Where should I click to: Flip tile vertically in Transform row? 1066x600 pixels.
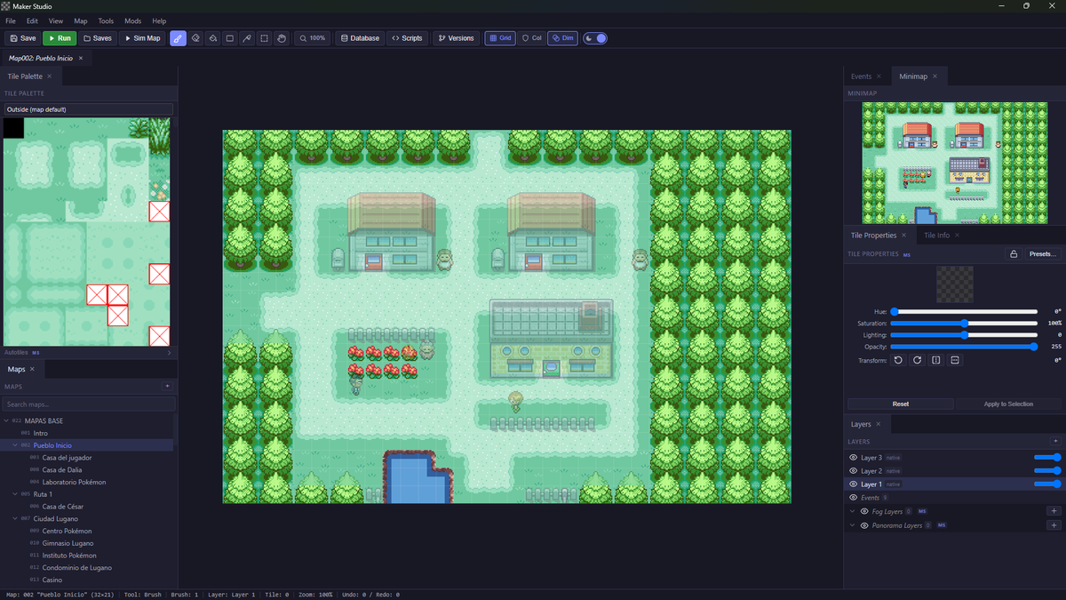(955, 360)
